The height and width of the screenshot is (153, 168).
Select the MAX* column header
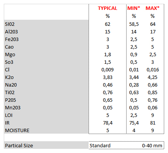152,8
